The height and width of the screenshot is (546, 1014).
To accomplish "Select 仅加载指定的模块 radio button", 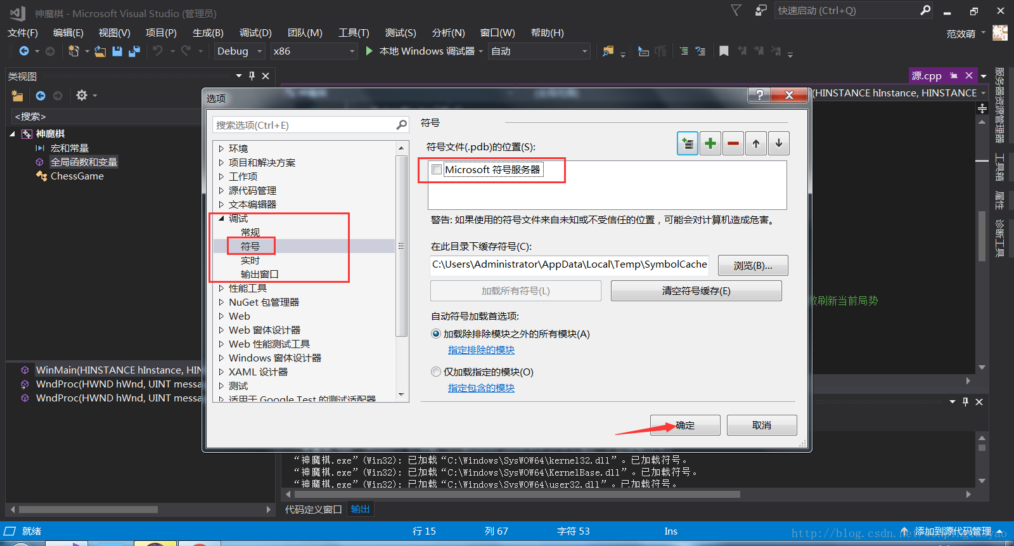I will point(436,372).
